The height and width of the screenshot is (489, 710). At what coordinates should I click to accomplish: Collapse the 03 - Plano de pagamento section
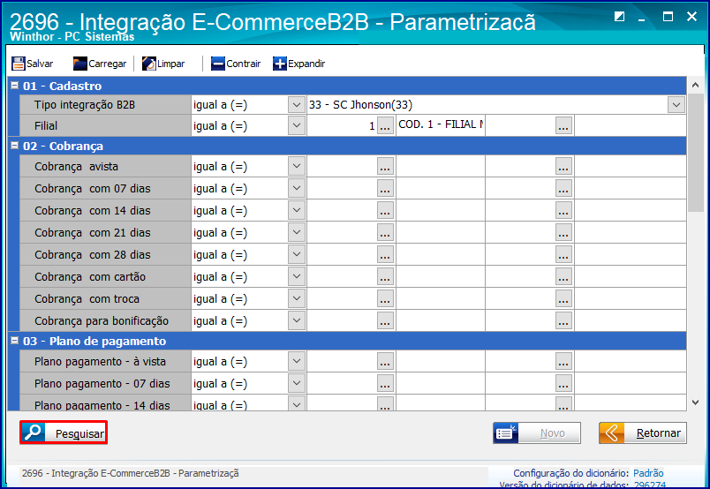(14, 341)
